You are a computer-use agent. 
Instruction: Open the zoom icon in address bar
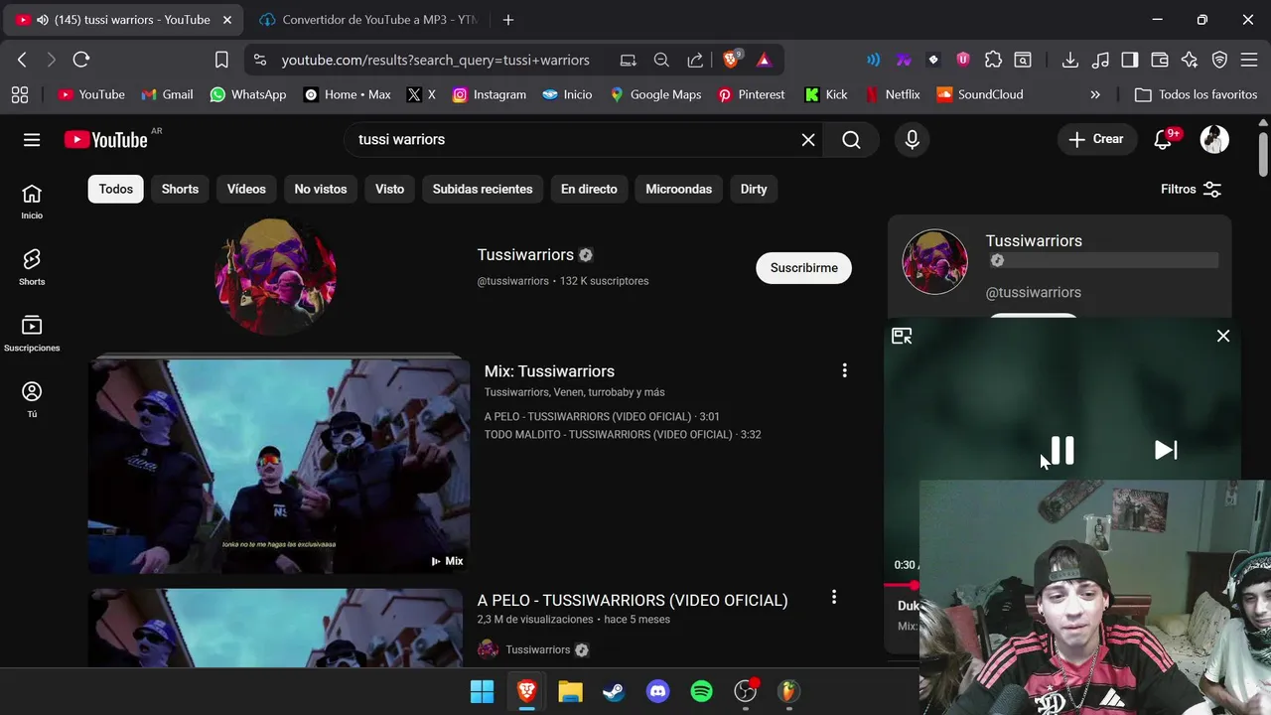pyautogui.click(x=661, y=60)
